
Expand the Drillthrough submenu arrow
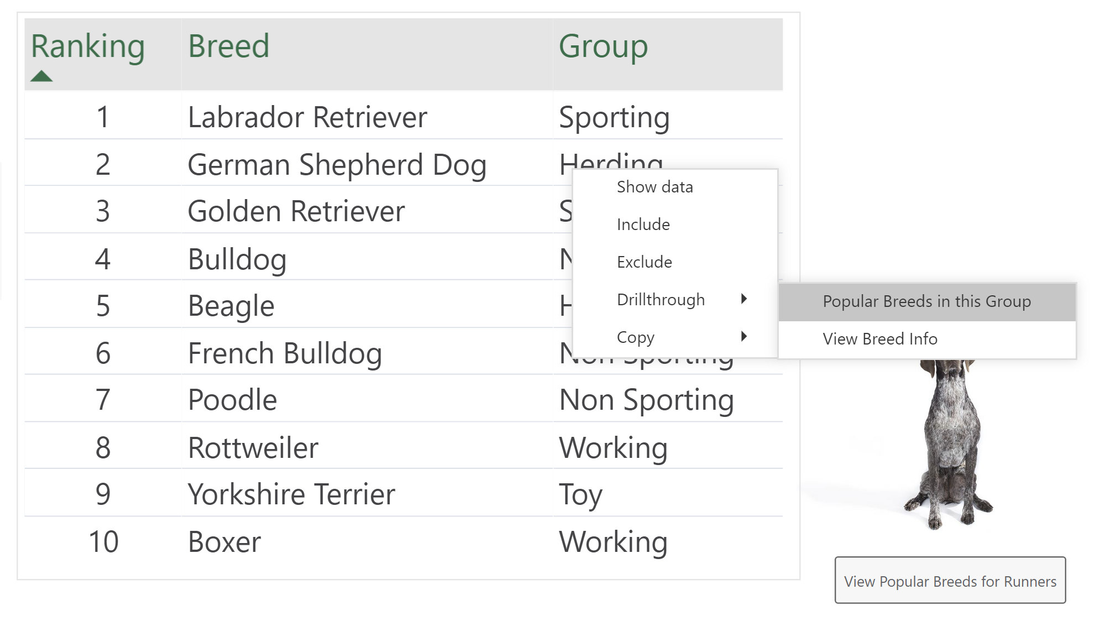(744, 299)
